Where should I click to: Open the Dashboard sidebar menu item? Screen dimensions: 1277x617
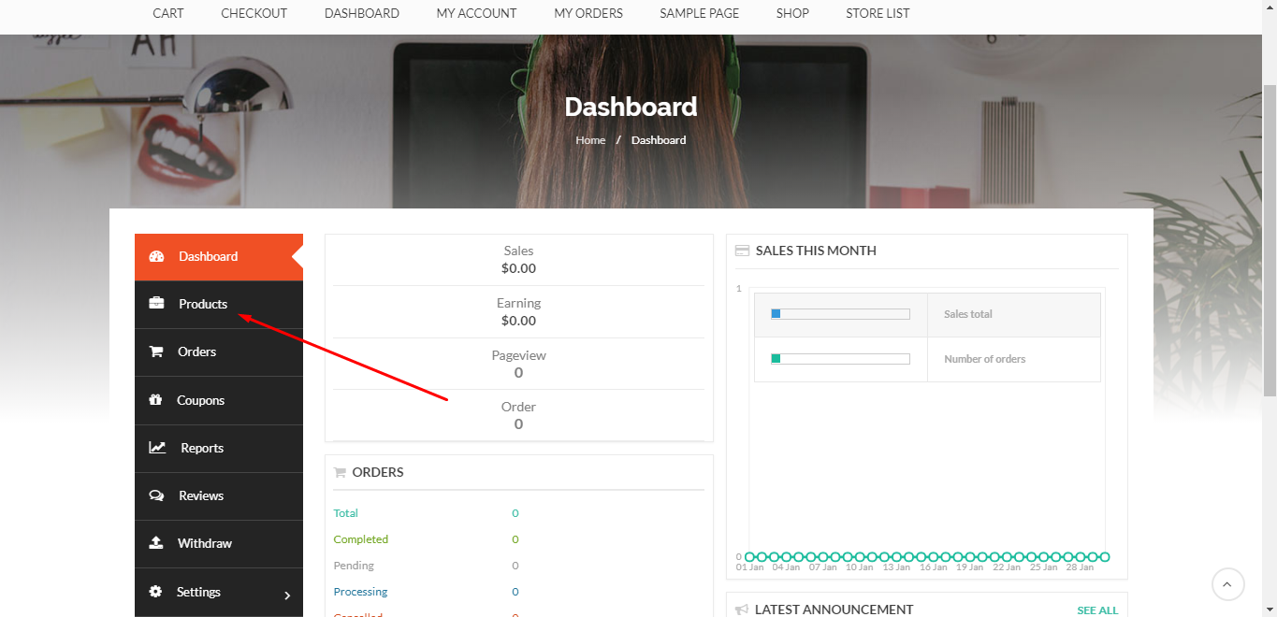pos(219,256)
